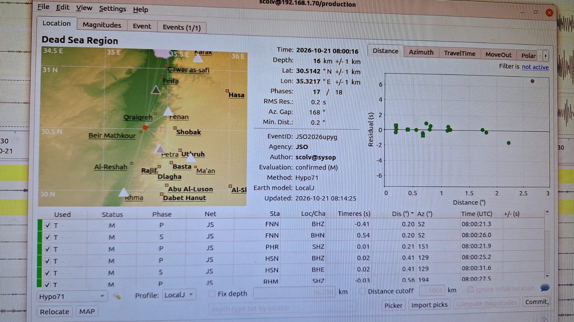The image size is (574, 322).
Task: Click the PHR station name cell
Action: 272,247
